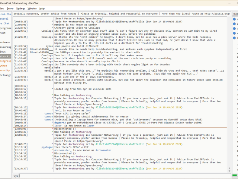
Task: Open the Window menu
Action: click(x=32, y=8)
